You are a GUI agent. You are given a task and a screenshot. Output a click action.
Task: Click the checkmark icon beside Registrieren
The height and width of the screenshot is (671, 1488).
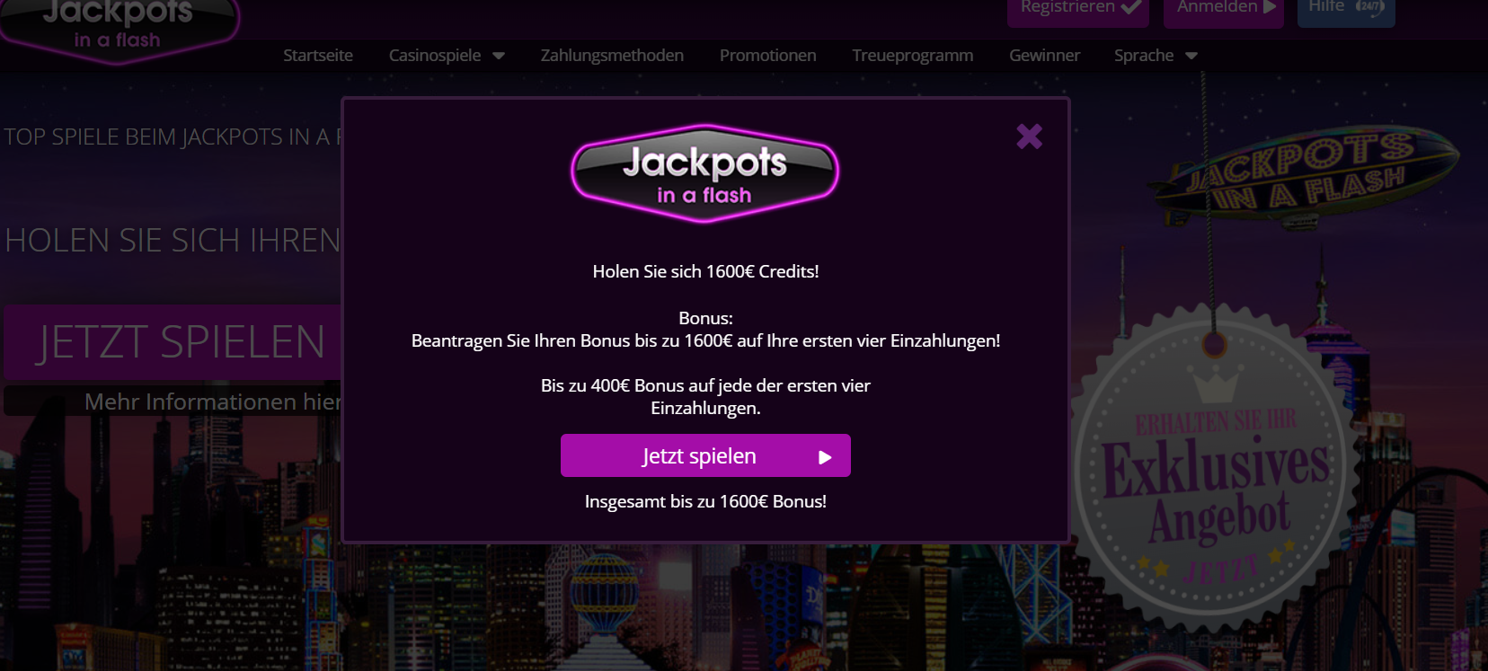point(1131,7)
